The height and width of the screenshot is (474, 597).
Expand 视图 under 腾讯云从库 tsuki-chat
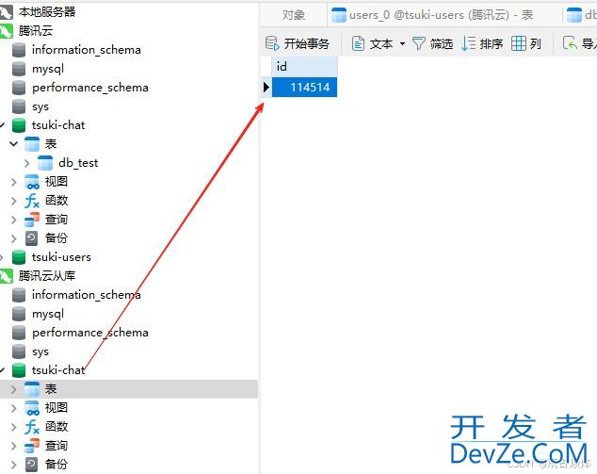click(14, 408)
